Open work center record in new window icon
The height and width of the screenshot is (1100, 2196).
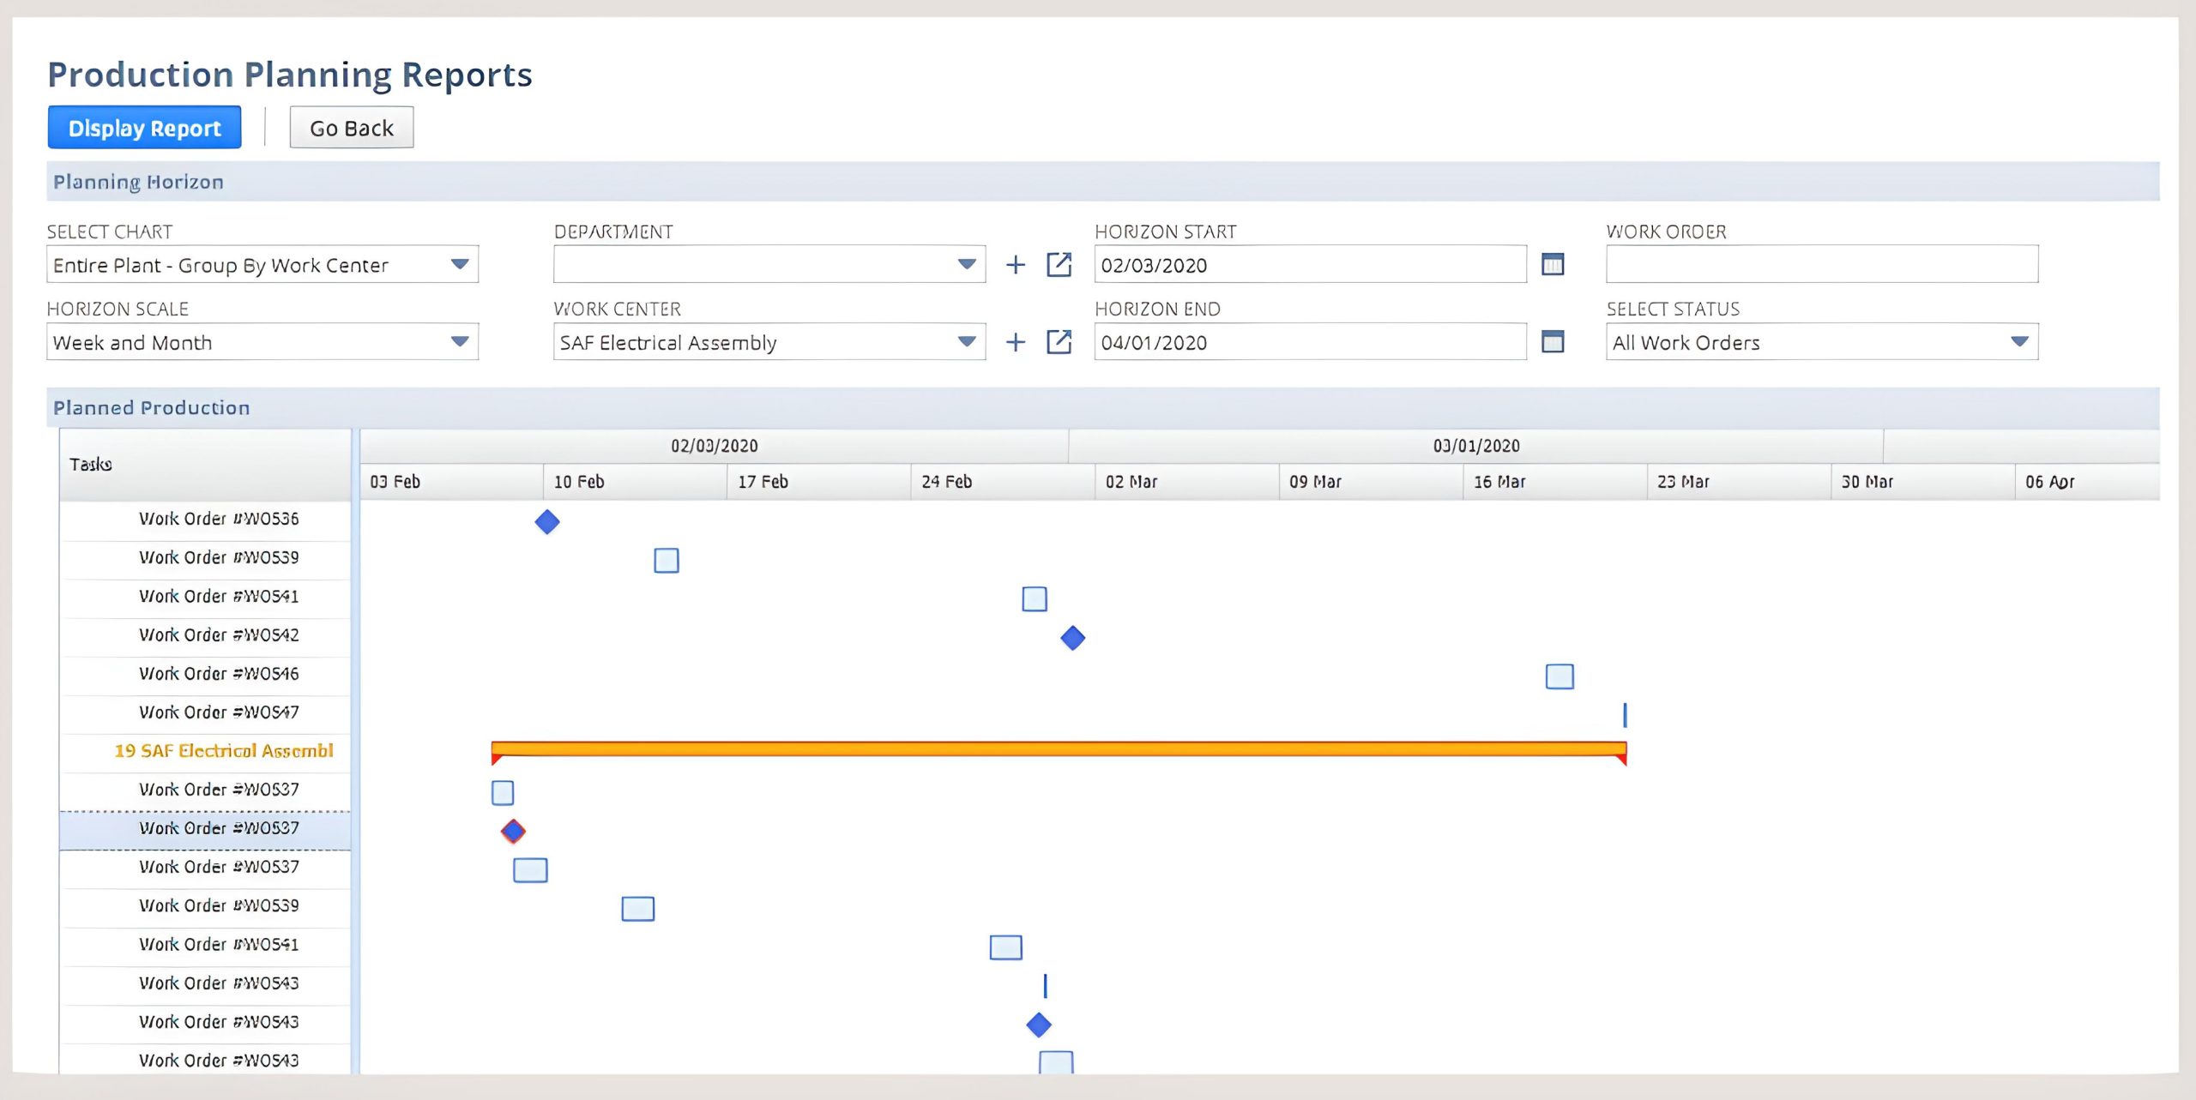(x=1059, y=342)
